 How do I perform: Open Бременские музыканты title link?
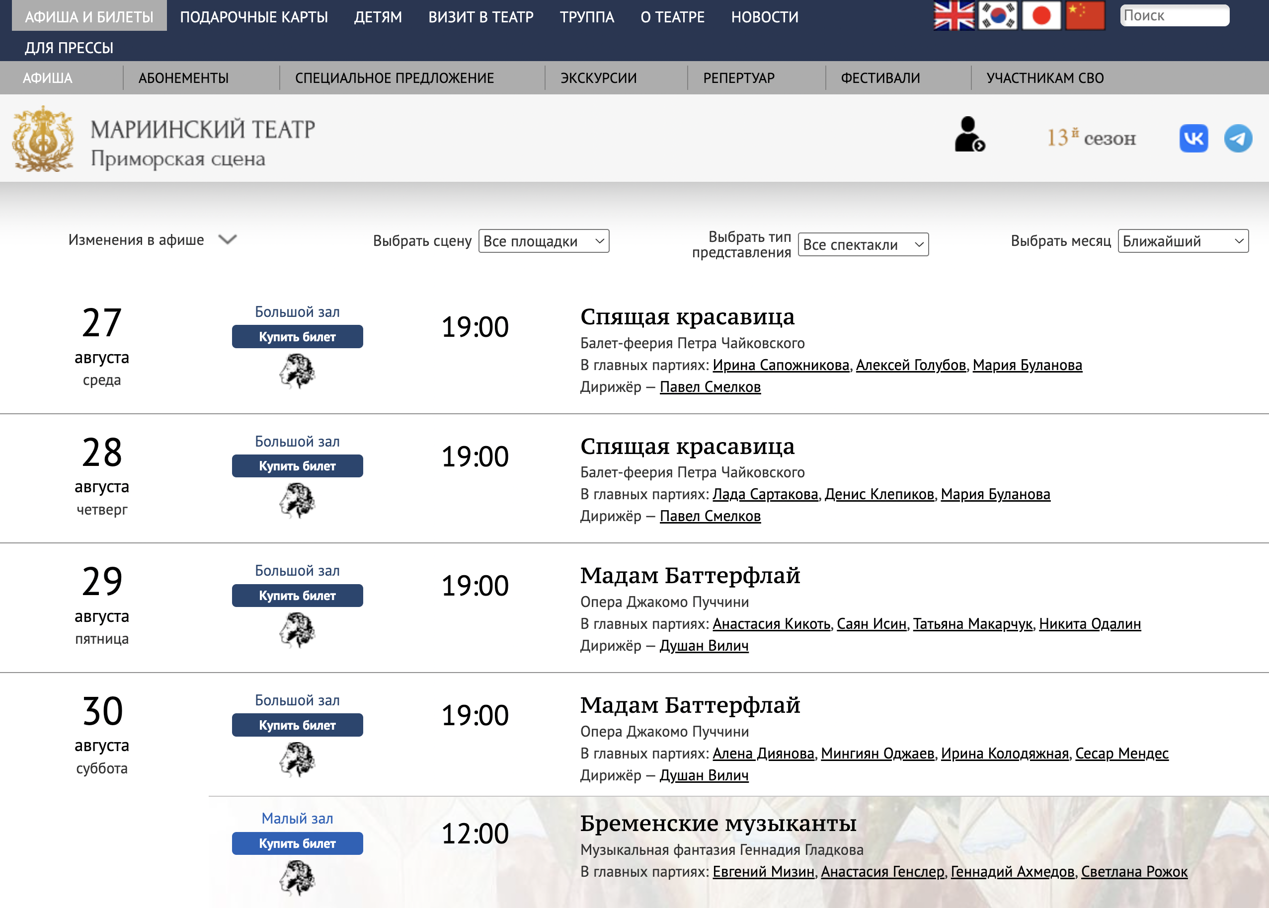718,823
